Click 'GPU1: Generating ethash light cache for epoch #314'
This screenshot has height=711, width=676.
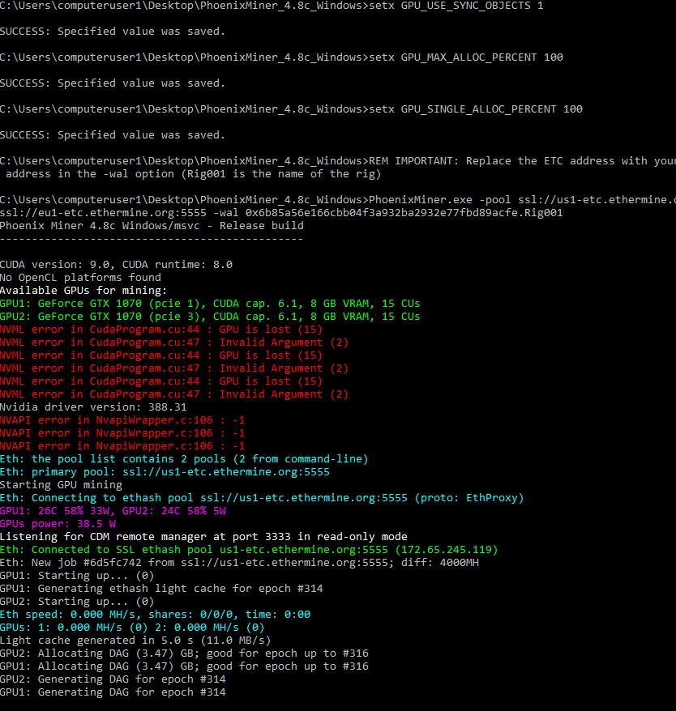point(161,589)
